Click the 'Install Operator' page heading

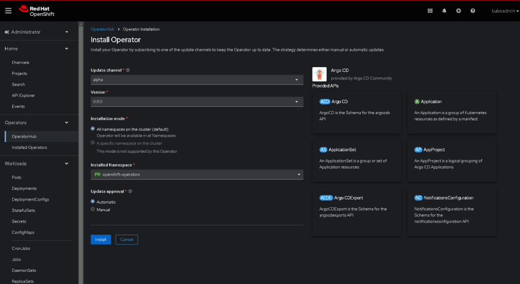[x=116, y=40]
